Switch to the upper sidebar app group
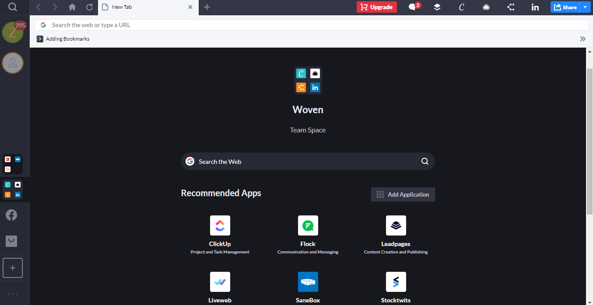This screenshot has width=593, height=305. click(x=13, y=164)
